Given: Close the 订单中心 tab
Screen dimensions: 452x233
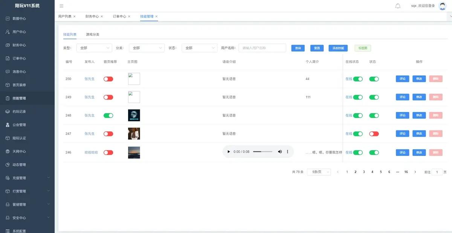Looking at the screenshot, I should [x=129, y=17].
